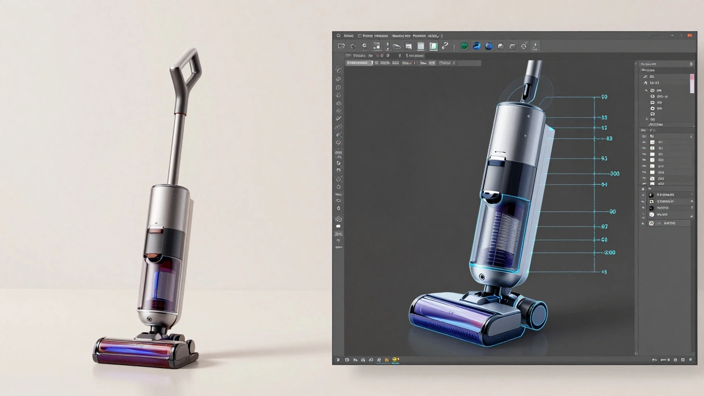Click the folder icon at toolbar's left end
Screen dimensions: 704x396
pos(342,46)
